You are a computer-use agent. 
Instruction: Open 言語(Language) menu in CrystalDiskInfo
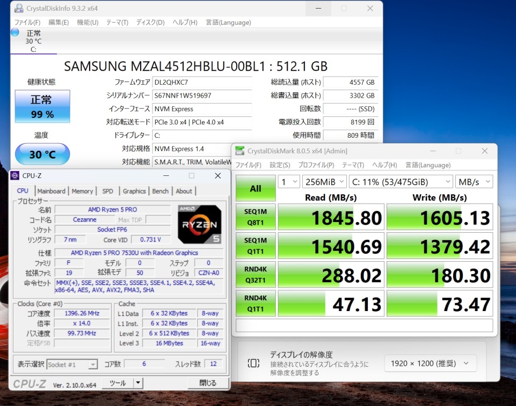click(228, 23)
